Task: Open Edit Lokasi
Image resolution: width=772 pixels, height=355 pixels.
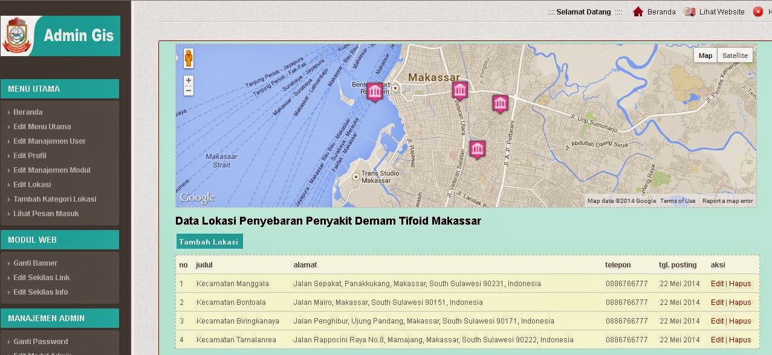Action: (32, 185)
